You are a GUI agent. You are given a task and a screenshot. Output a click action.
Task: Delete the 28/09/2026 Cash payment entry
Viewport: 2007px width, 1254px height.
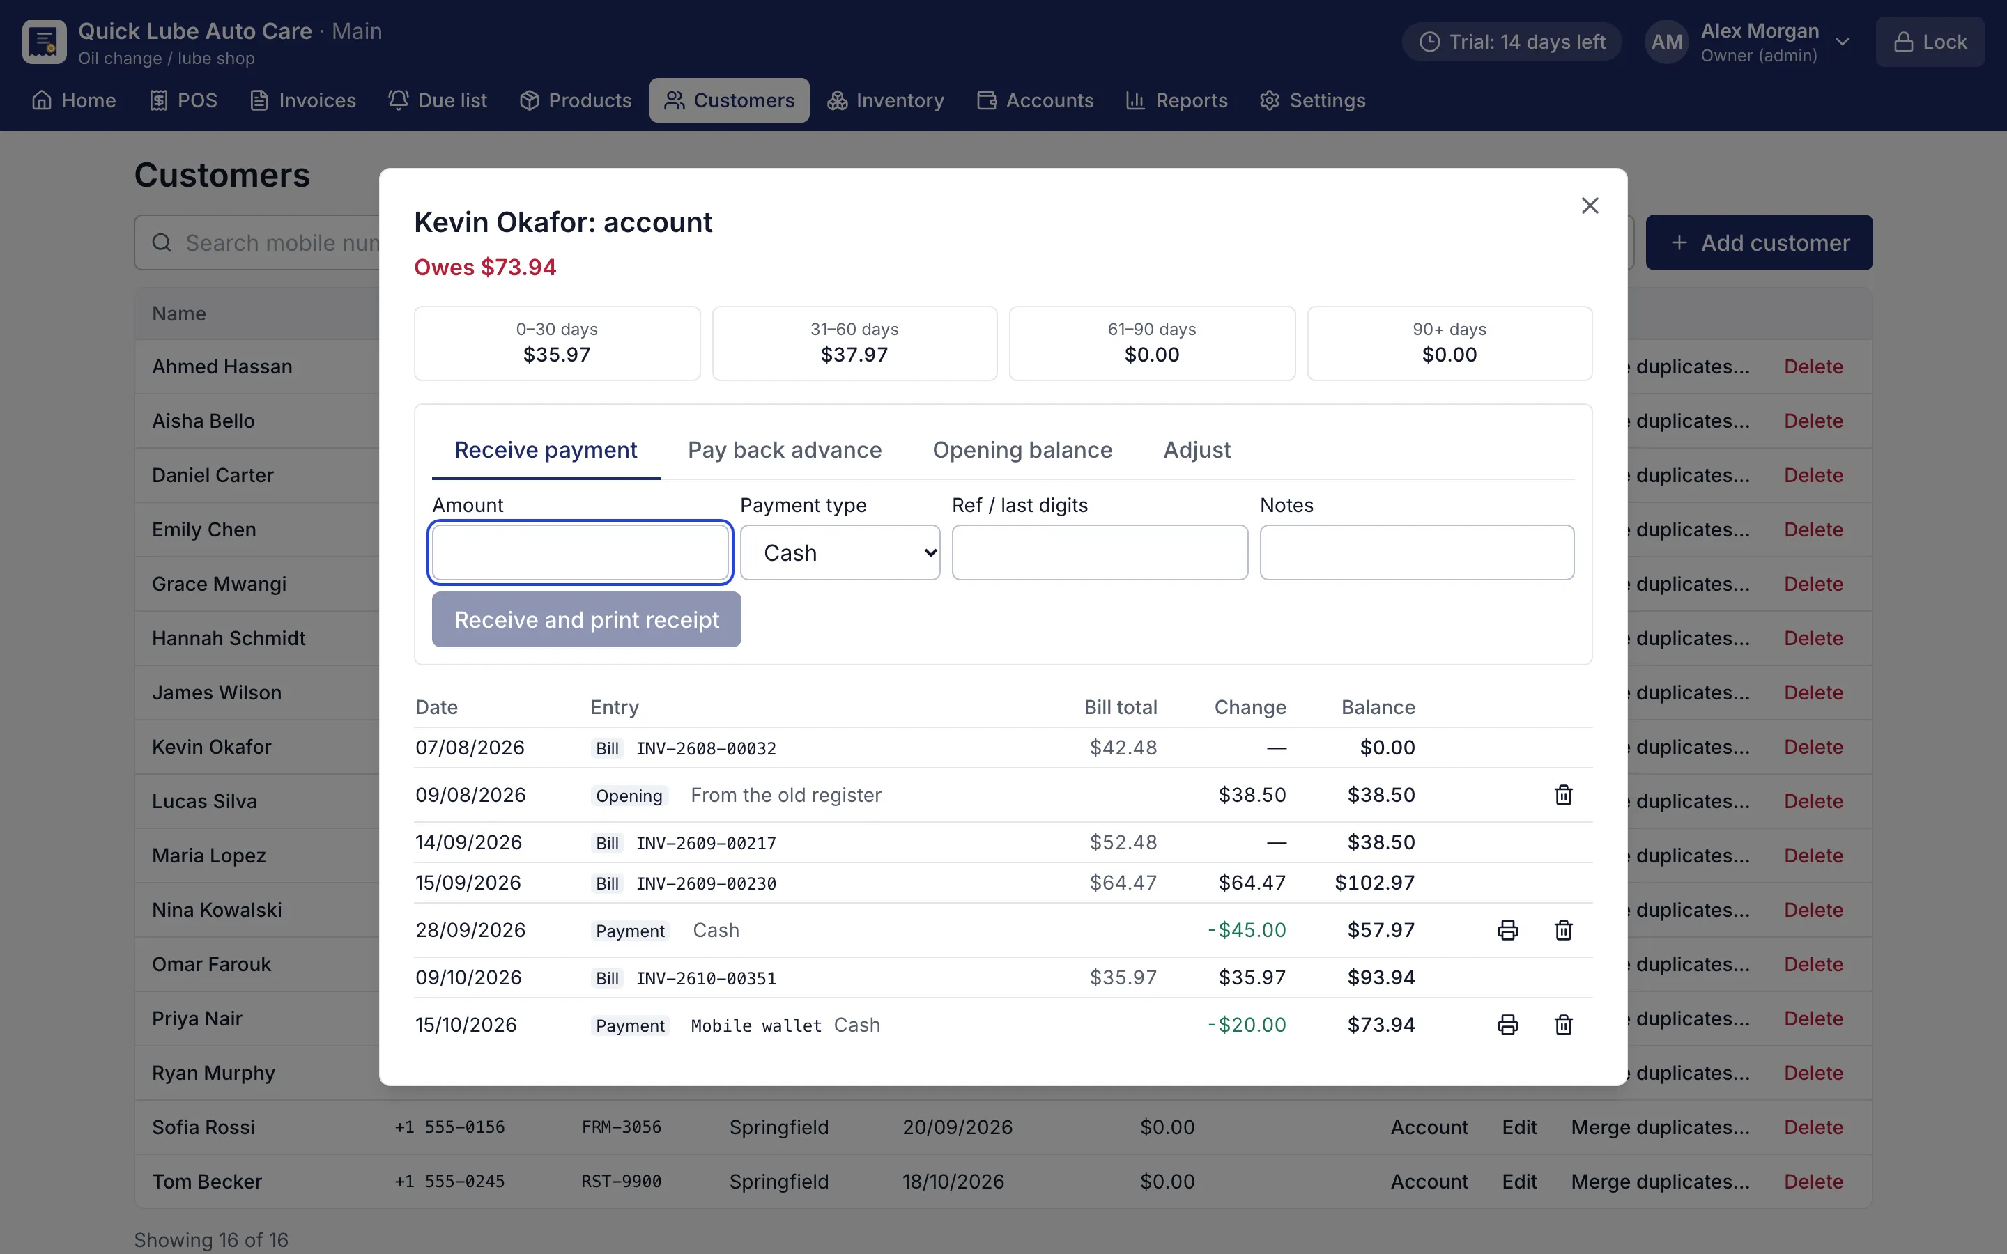coord(1563,930)
